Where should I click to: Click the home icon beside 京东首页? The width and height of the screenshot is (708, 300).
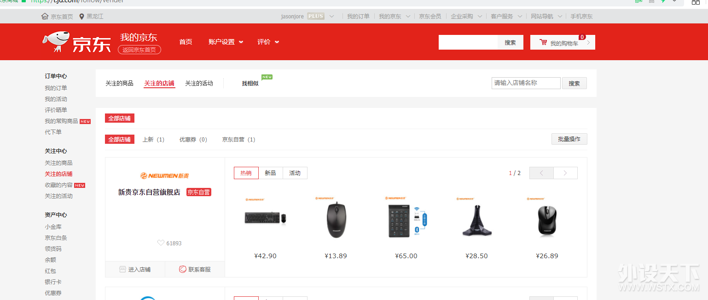click(45, 17)
